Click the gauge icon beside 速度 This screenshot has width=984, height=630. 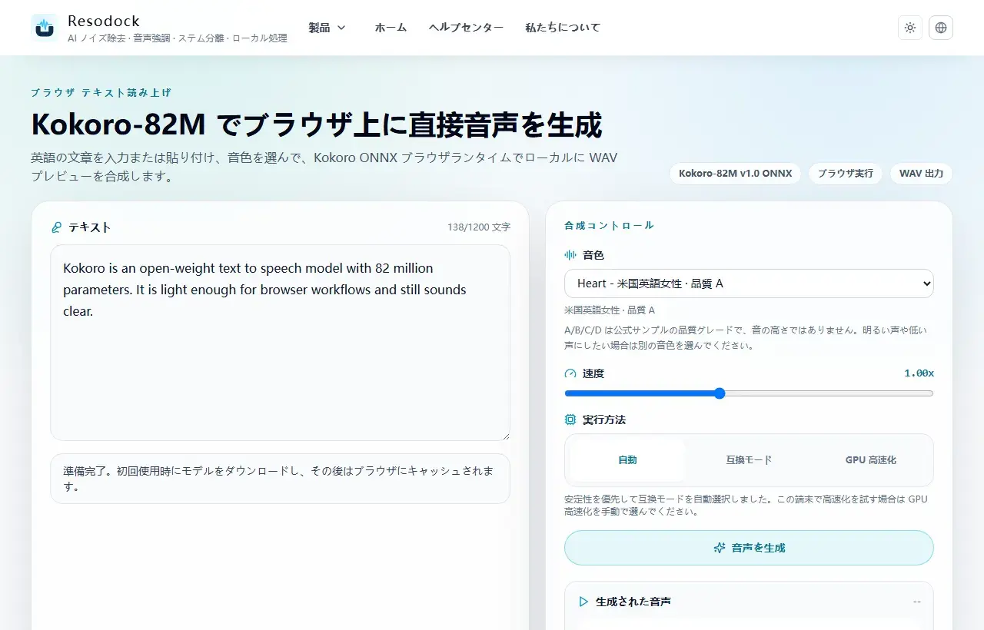point(570,373)
